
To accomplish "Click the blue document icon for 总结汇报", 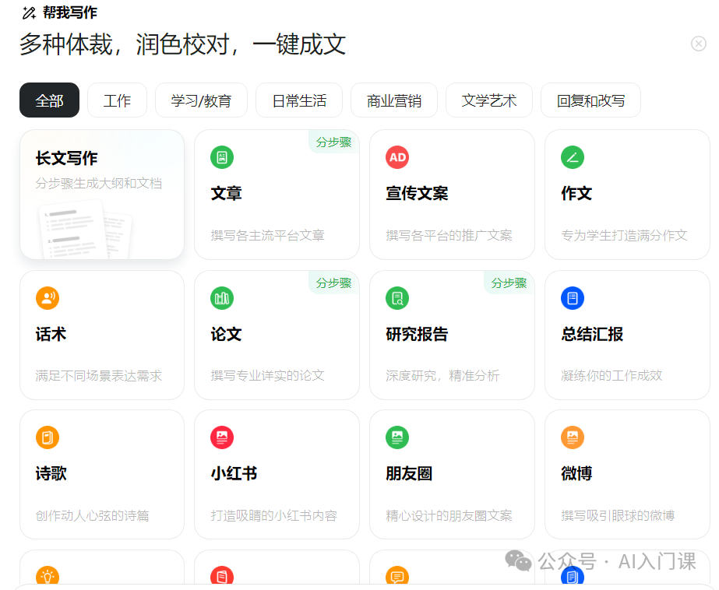I will (573, 298).
